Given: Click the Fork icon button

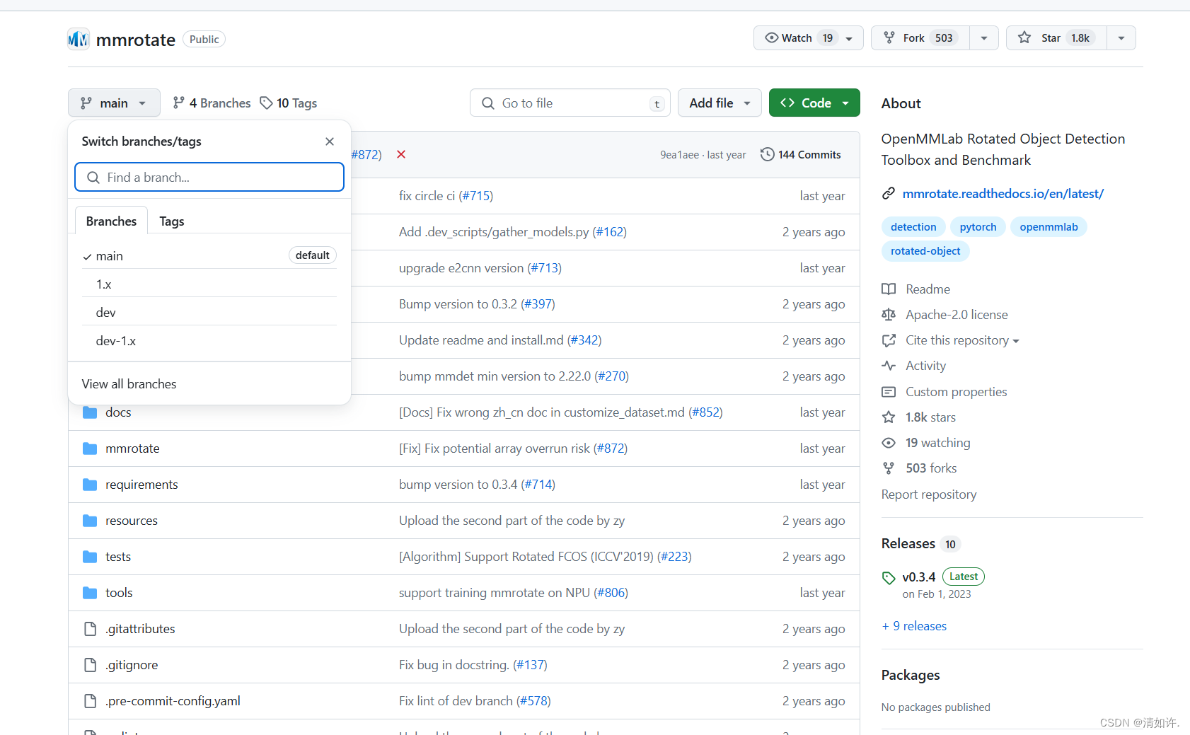Looking at the screenshot, I should pyautogui.click(x=889, y=38).
